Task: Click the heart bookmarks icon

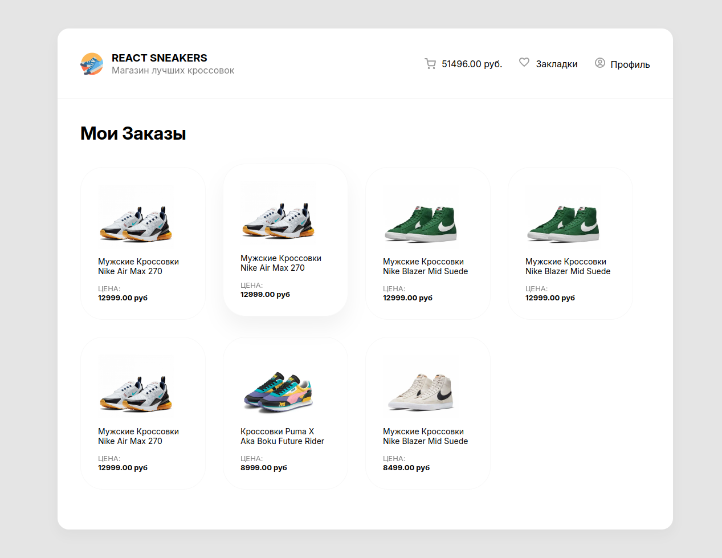Action: 524,62
